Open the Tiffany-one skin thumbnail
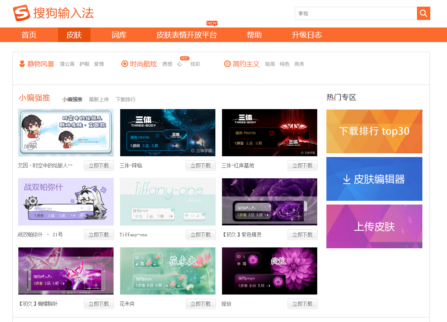Screen dimensions: 447x322 click(168, 202)
